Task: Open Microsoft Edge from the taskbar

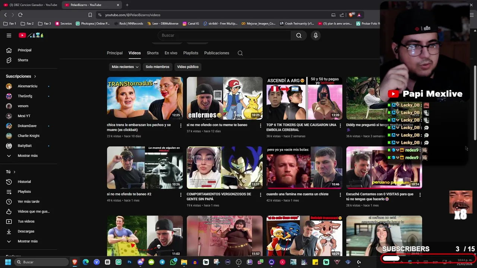Action: pyautogui.click(x=86, y=262)
